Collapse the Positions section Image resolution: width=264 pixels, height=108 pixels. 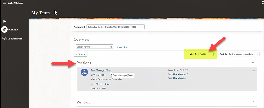253,63
